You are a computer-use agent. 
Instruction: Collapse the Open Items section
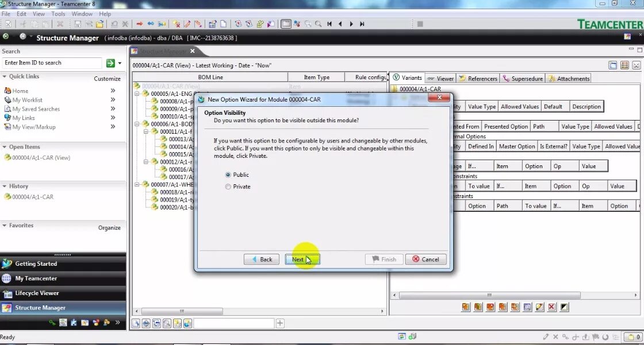point(5,147)
